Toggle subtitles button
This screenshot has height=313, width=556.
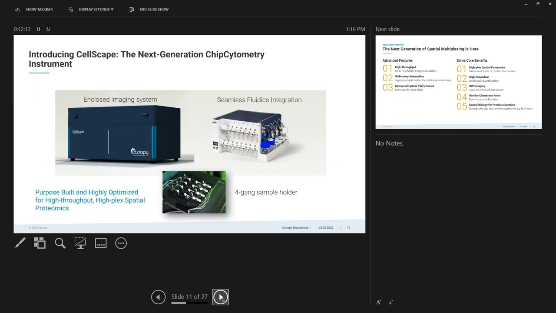101,243
